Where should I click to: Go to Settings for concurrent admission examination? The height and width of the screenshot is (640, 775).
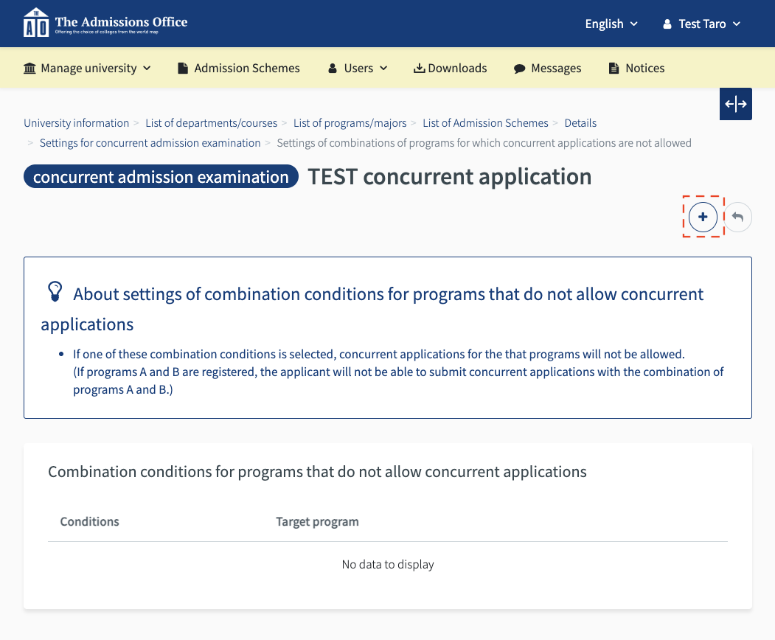(150, 143)
